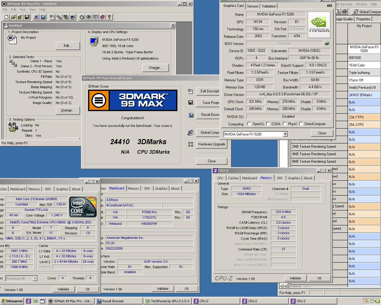
Task: Click the NVIDIA logo in GPU-Z
Action: (319, 25)
